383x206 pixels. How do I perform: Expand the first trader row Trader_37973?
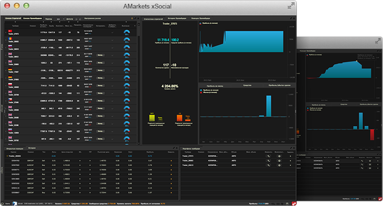click(x=6, y=32)
